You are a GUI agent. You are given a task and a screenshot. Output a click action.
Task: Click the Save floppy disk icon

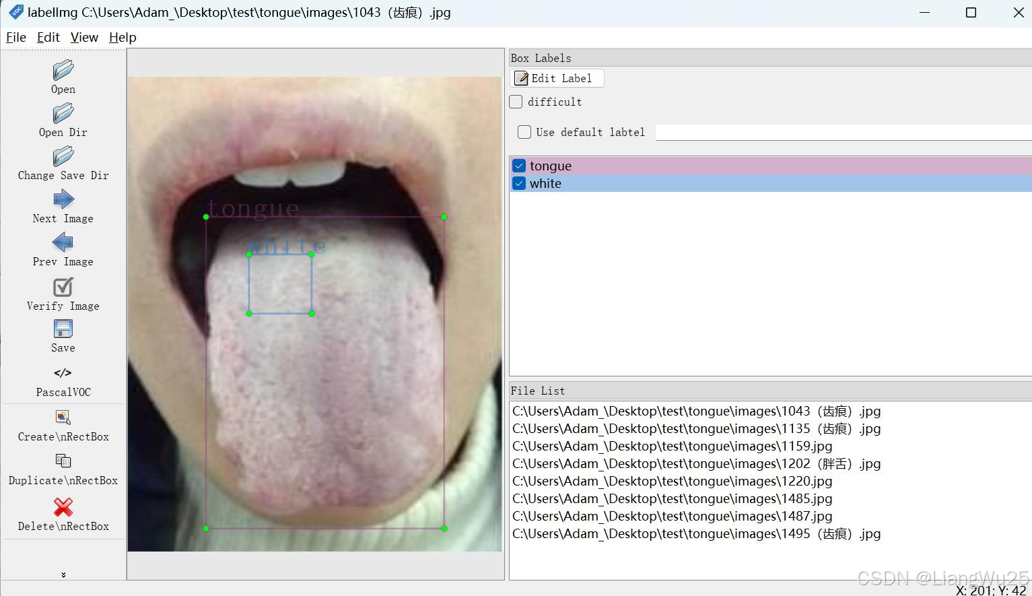pyautogui.click(x=63, y=329)
